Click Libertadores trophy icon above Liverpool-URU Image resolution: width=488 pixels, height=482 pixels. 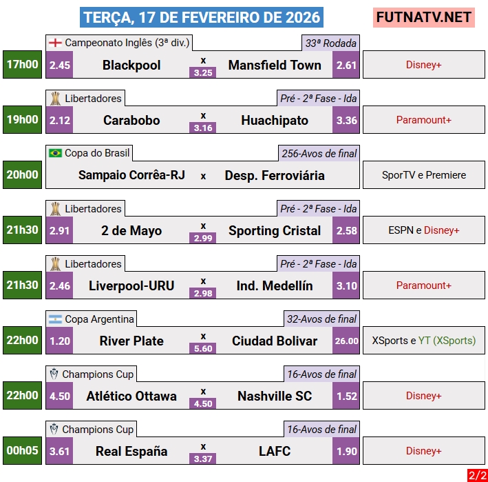[x=55, y=264]
